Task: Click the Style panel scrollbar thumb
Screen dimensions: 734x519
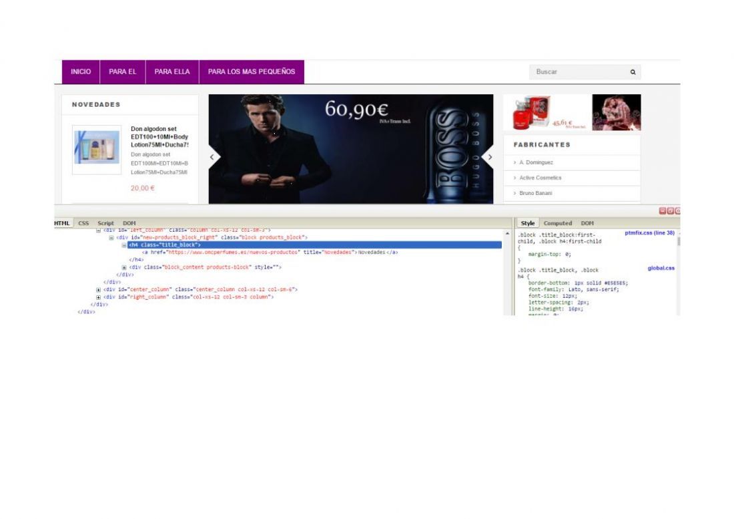Action: (x=679, y=241)
